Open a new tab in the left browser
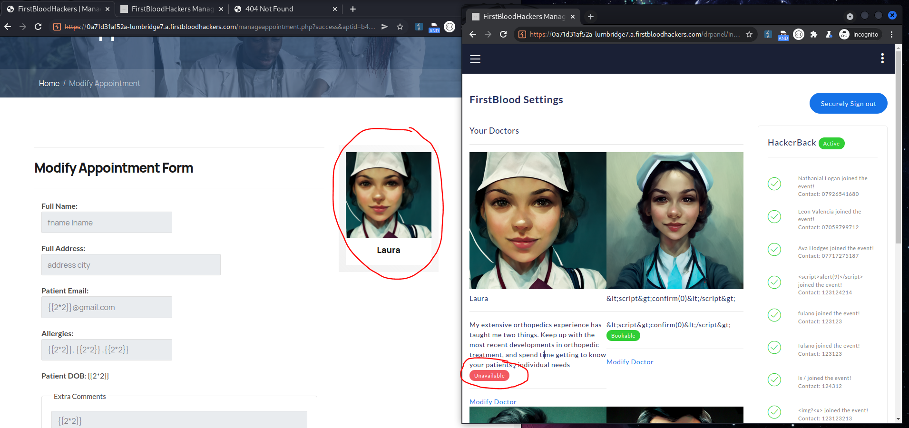Viewport: 909px width, 428px height. tap(353, 9)
